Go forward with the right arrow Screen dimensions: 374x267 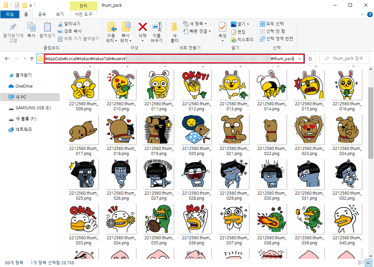(17, 59)
